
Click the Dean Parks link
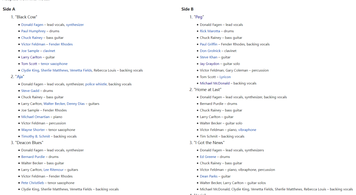[x=208, y=176]
